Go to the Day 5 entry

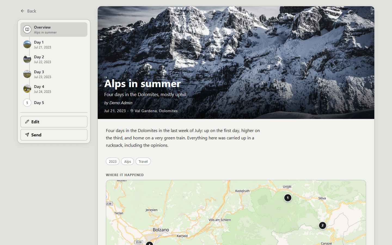[54, 103]
